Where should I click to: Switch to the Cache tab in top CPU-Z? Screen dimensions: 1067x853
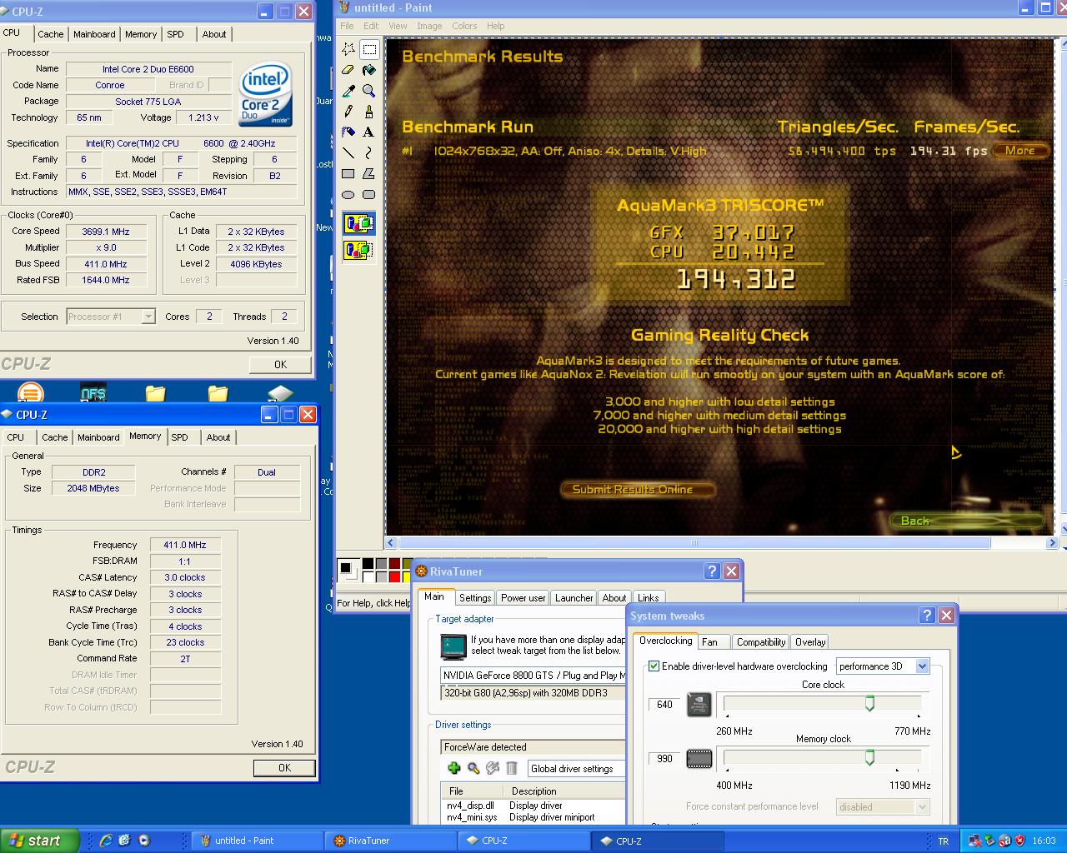click(x=50, y=34)
